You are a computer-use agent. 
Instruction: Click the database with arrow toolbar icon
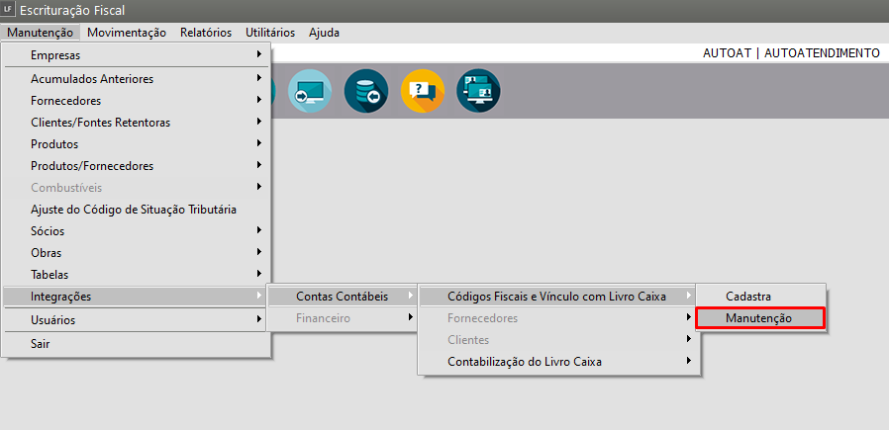click(365, 91)
